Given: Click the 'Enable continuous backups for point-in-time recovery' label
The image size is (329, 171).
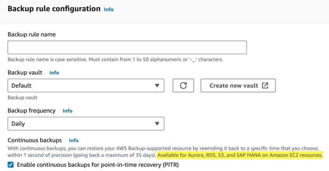Looking at the screenshot, I should 98,165.
